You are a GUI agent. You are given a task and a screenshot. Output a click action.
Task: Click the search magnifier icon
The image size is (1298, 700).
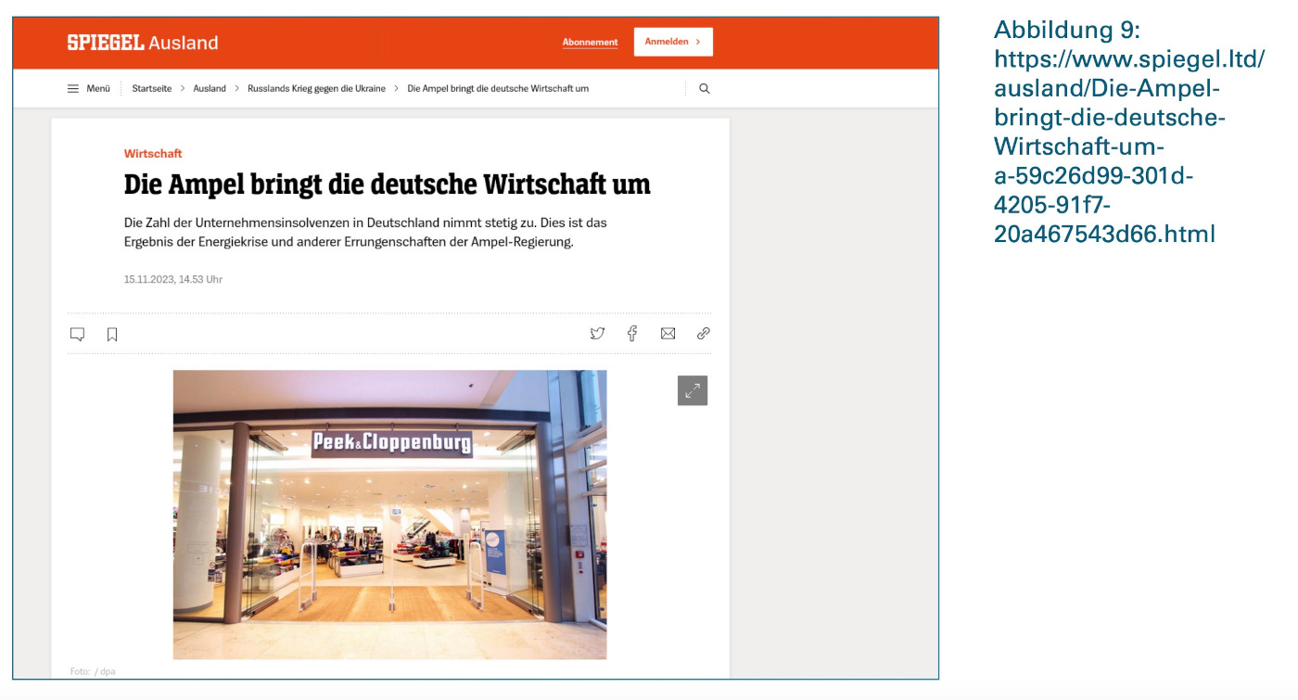click(705, 89)
